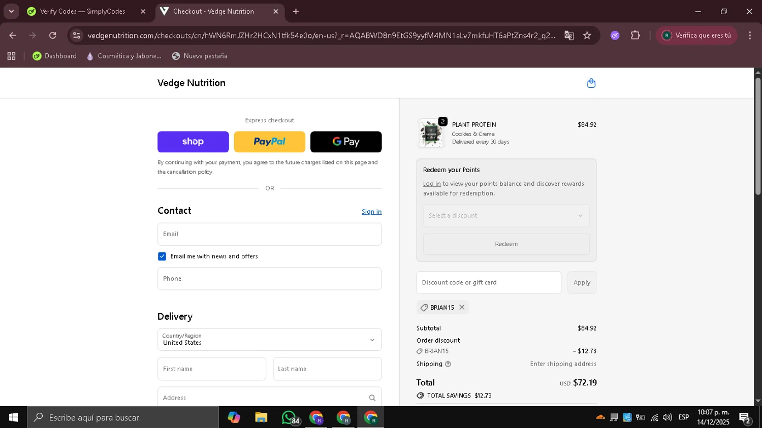The height and width of the screenshot is (428, 762).
Task: Click the Sign in link
Action: [371, 212]
